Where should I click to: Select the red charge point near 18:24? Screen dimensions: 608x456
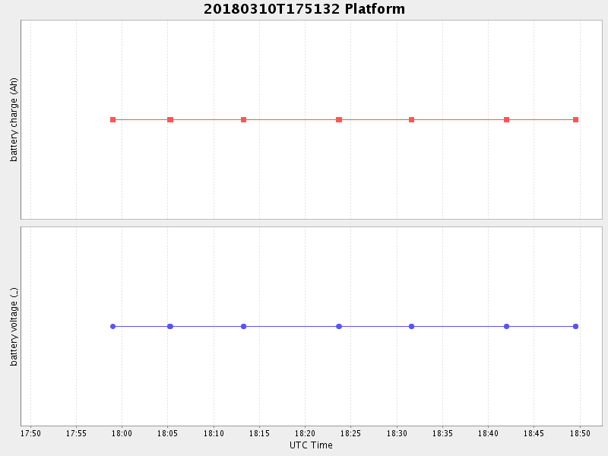coord(339,120)
